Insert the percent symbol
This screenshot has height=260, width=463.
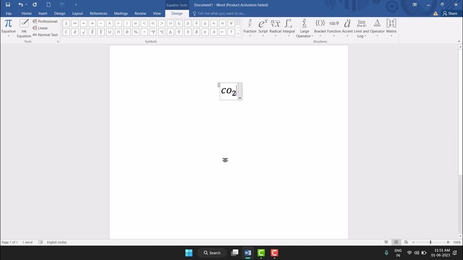(x=136, y=32)
